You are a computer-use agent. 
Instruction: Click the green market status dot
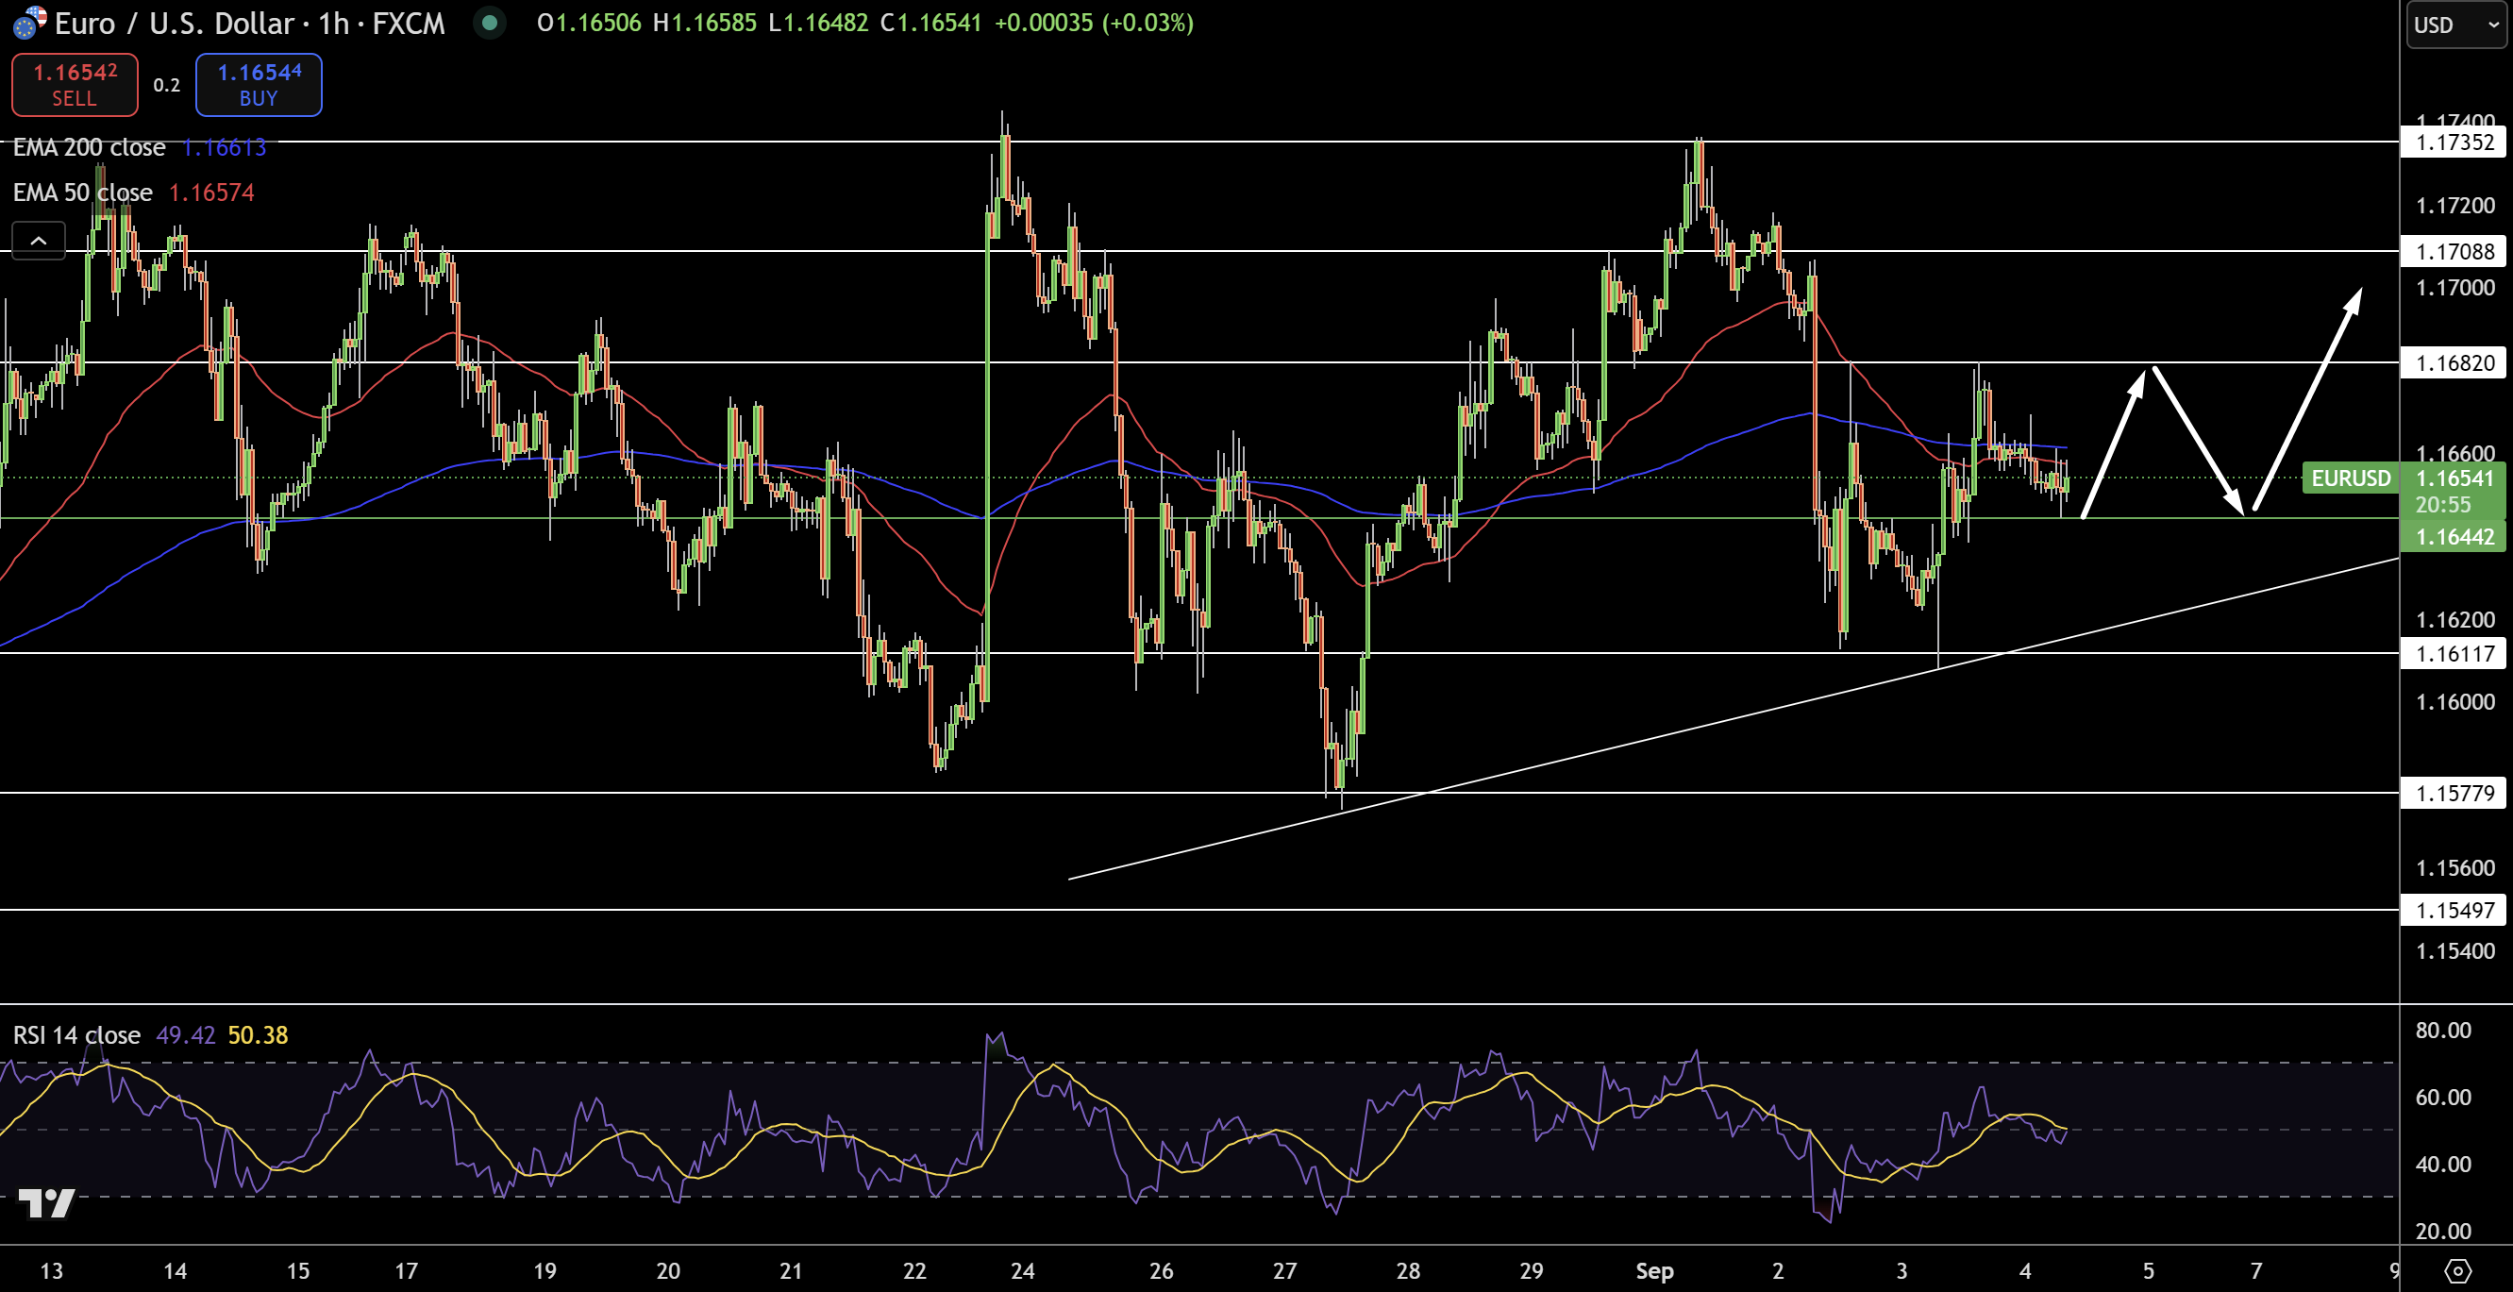pyautogui.click(x=490, y=23)
